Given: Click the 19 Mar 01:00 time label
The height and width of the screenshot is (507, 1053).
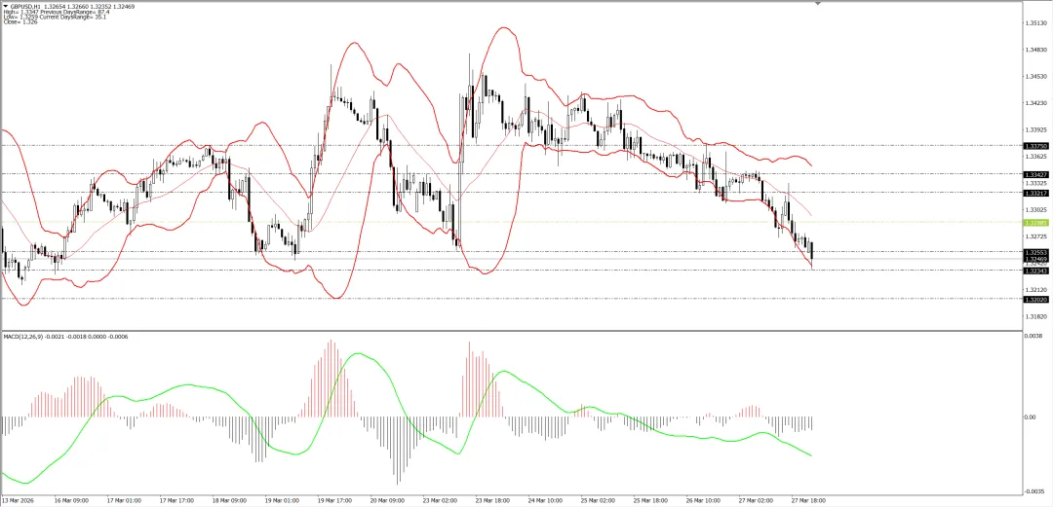Looking at the screenshot, I should click(x=282, y=500).
